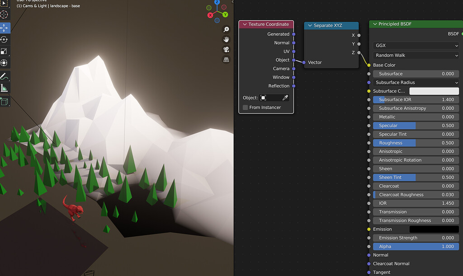The image size is (463, 276).
Task: Adjust the Sheen Tint slider
Action: tap(416, 177)
